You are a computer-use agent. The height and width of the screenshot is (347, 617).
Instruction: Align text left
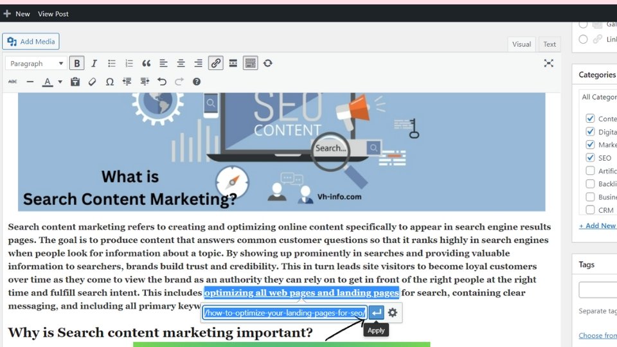click(x=163, y=64)
